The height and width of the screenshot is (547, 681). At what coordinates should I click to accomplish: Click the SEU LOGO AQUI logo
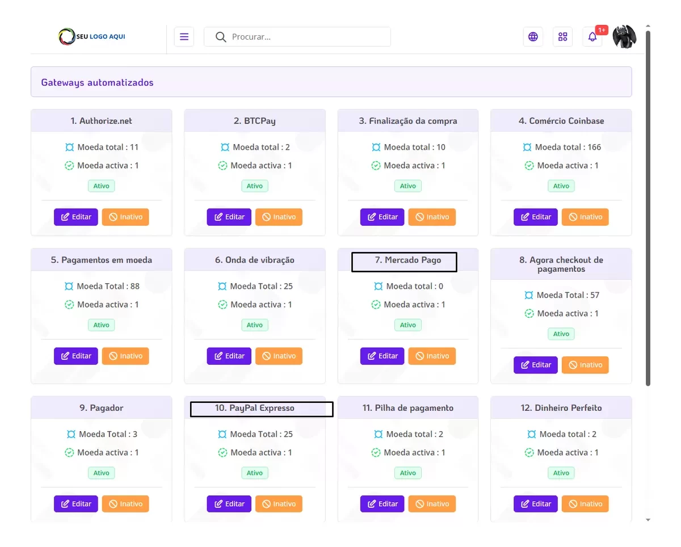(92, 37)
